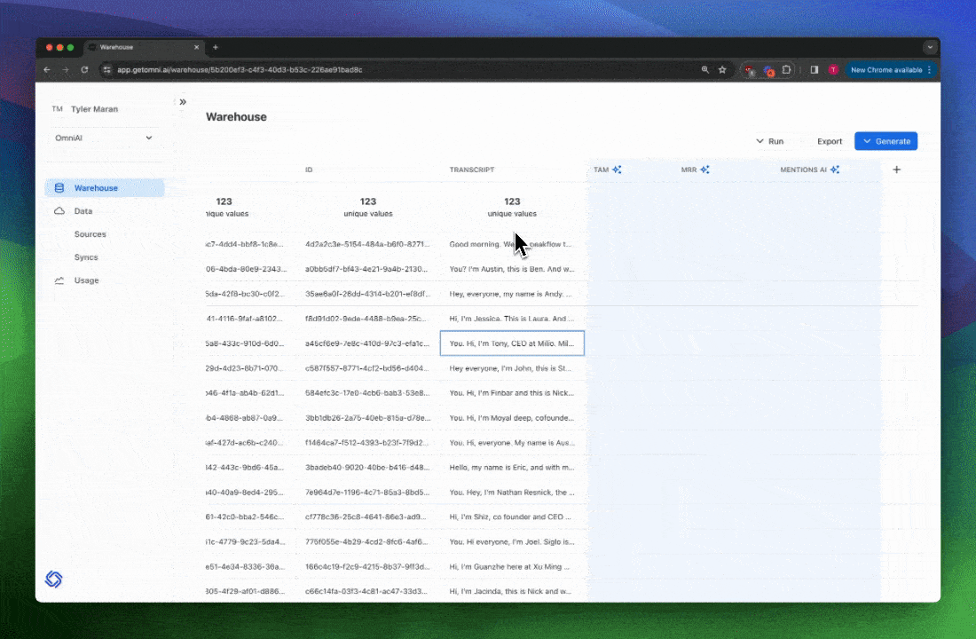The image size is (976, 639).
Task: Expand the Run dropdown
Action: pyautogui.click(x=769, y=141)
